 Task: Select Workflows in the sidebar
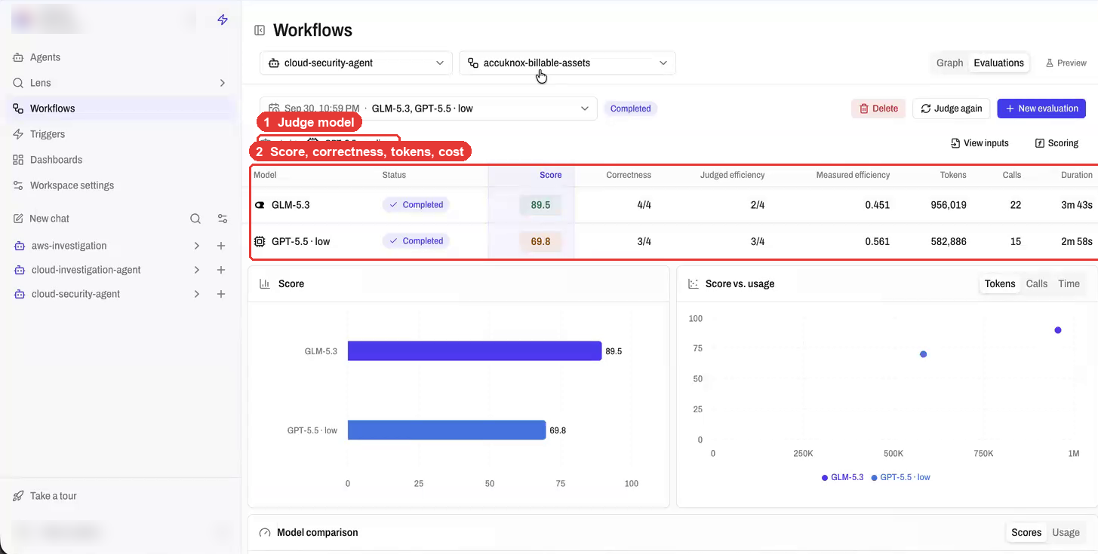point(121,109)
